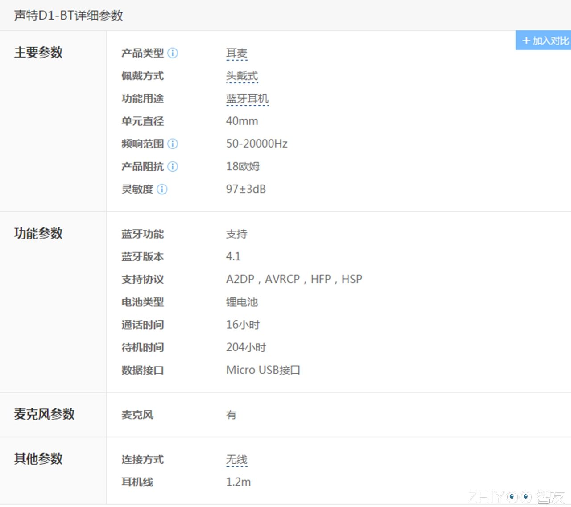Image resolution: width=571 pixels, height=507 pixels.
Task: Select the 主要参数 section header
Action: 38,53
